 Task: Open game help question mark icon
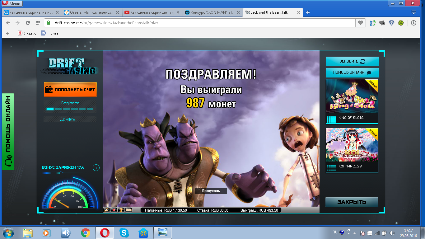[x=121, y=210]
